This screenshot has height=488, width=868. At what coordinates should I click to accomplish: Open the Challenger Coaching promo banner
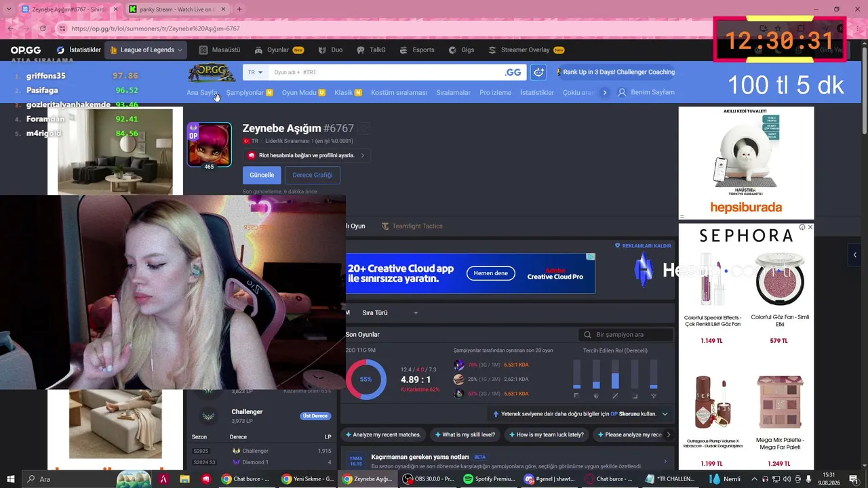[615, 73]
